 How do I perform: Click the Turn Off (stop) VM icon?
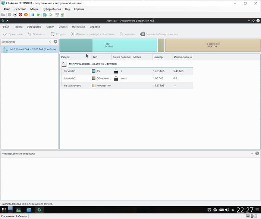click(15, 15)
